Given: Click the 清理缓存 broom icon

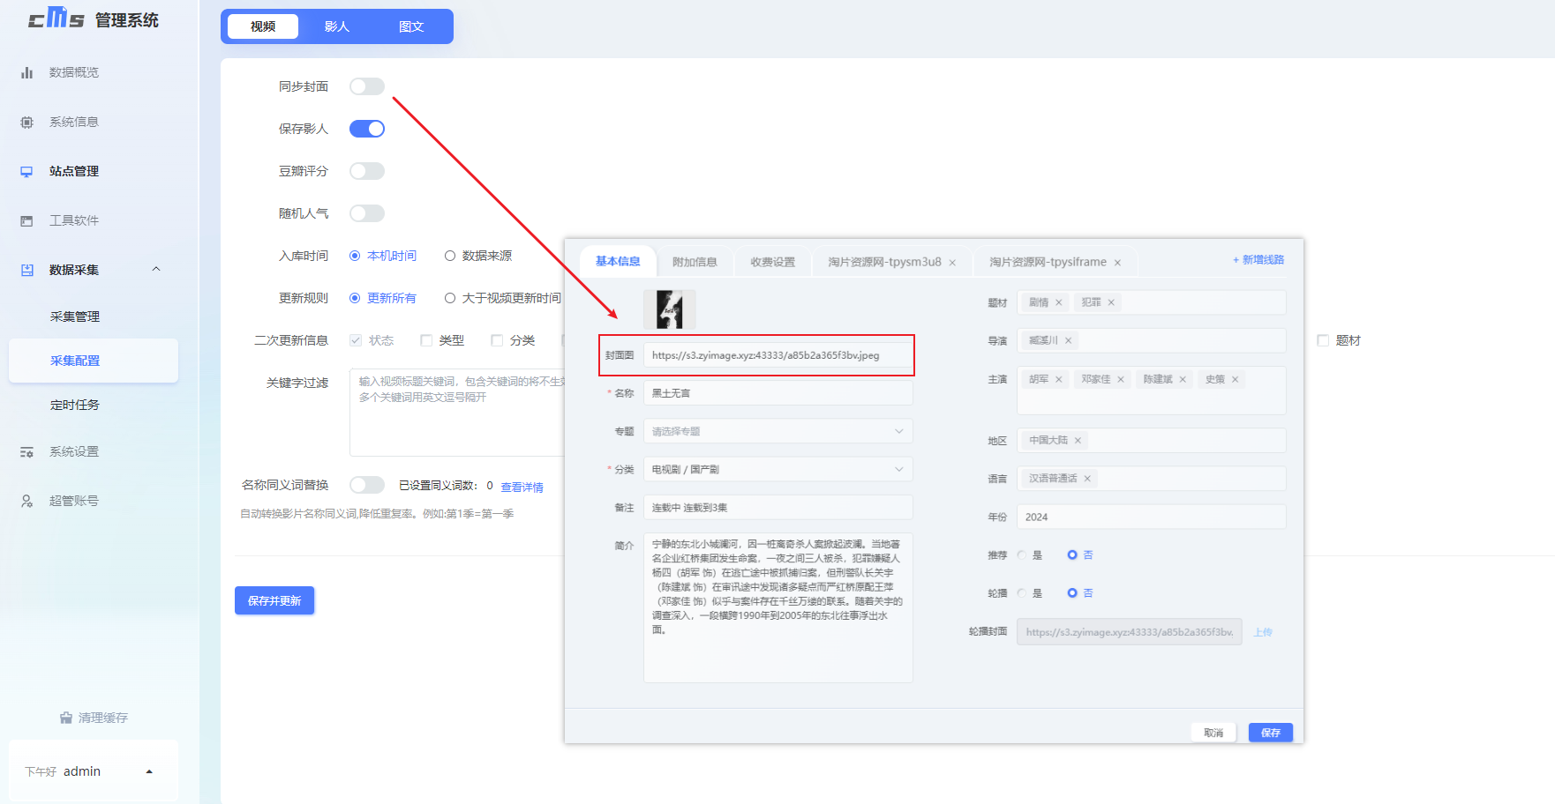Looking at the screenshot, I should coord(66,718).
